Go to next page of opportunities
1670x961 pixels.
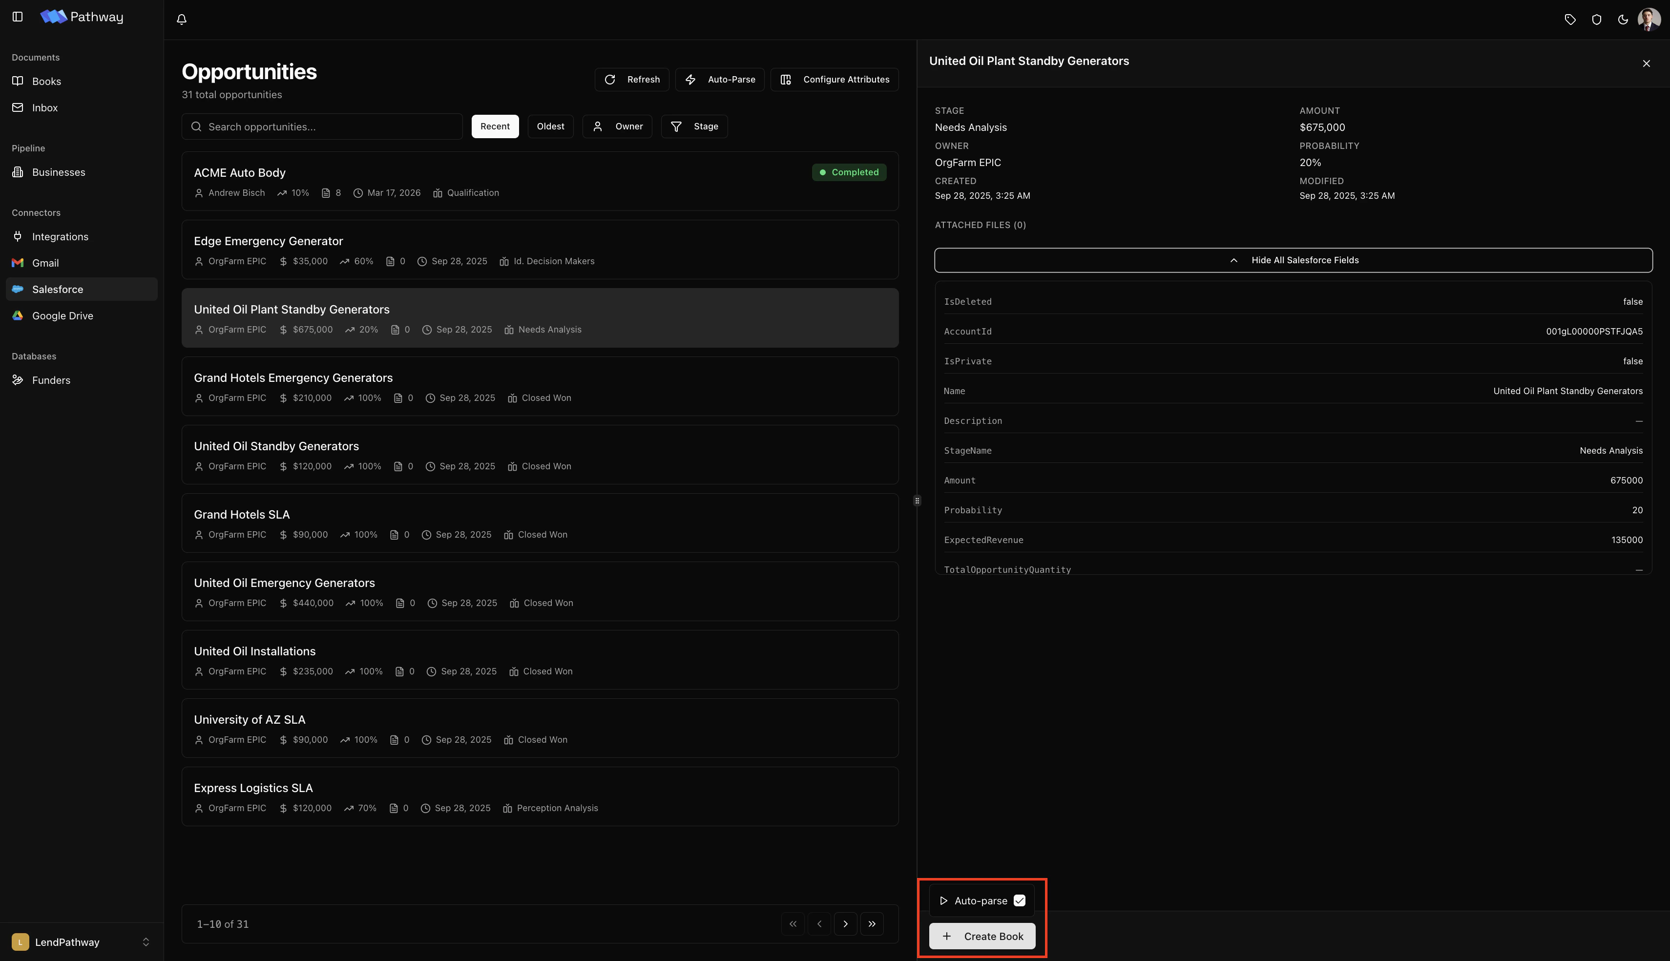click(x=845, y=924)
